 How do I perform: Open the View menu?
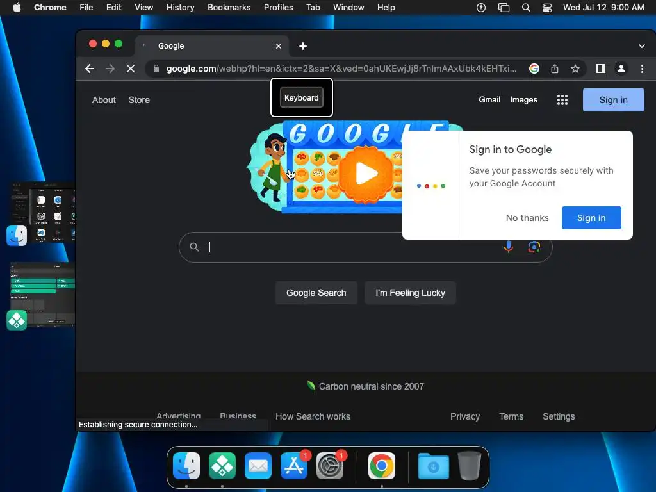coord(144,8)
